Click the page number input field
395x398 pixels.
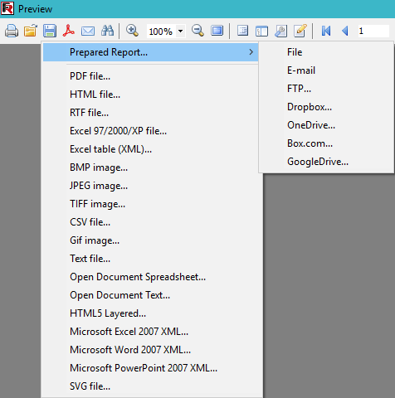click(373, 31)
